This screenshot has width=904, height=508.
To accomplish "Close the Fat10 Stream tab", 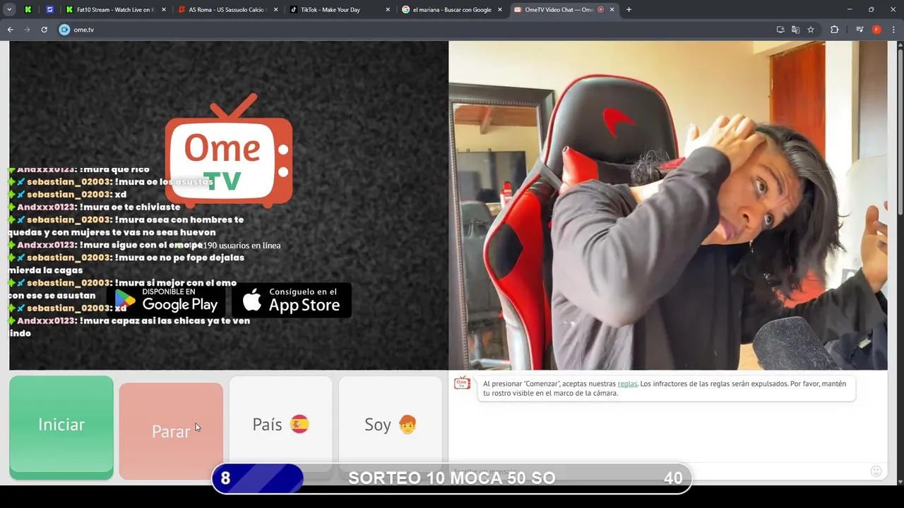I will coord(164,10).
